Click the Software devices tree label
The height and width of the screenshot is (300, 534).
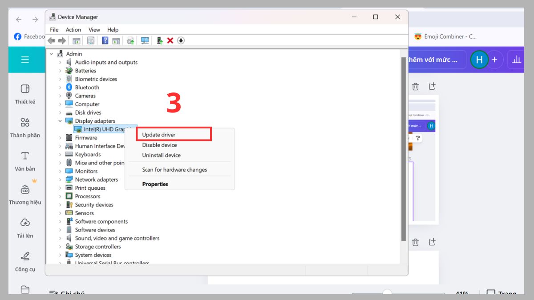tap(95, 230)
